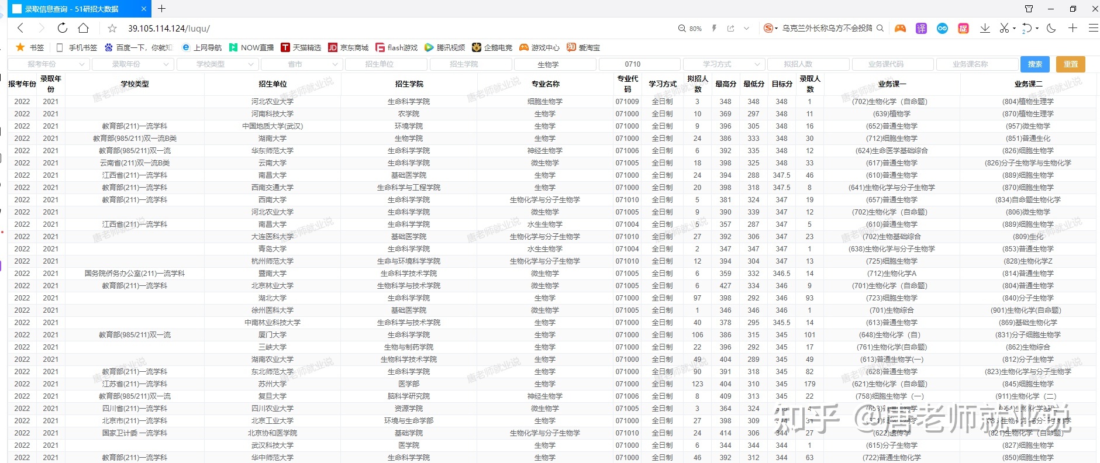Reload the page with the refresh icon
This screenshot has height=463, width=1100.
(x=63, y=28)
